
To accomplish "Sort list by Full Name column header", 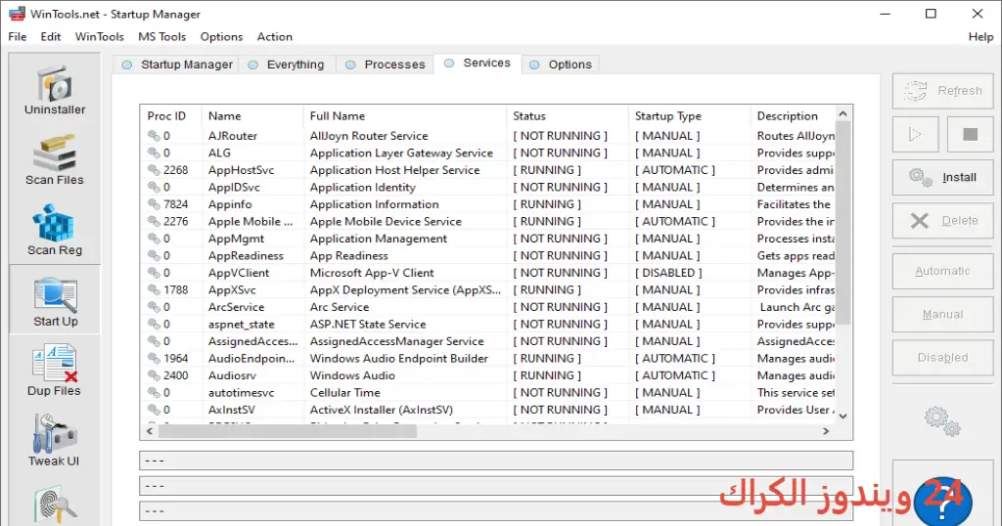I will point(405,116).
